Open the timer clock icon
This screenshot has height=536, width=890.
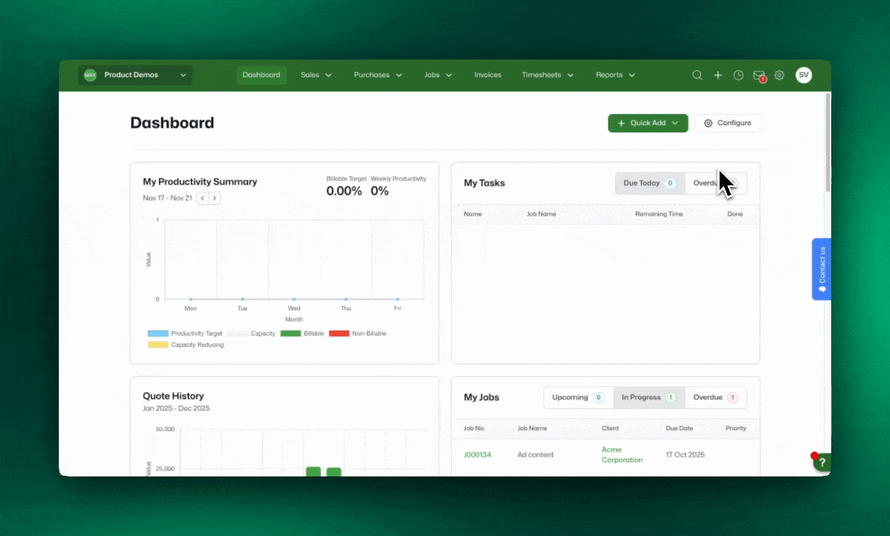[738, 75]
